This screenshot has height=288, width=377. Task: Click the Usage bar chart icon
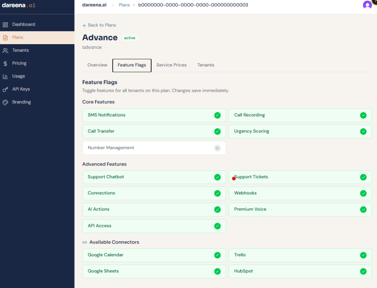pos(5,76)
